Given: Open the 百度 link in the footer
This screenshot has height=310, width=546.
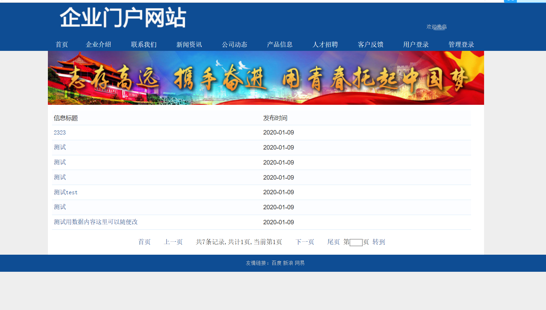Looking at the screenshot, I should click(276, 263).
